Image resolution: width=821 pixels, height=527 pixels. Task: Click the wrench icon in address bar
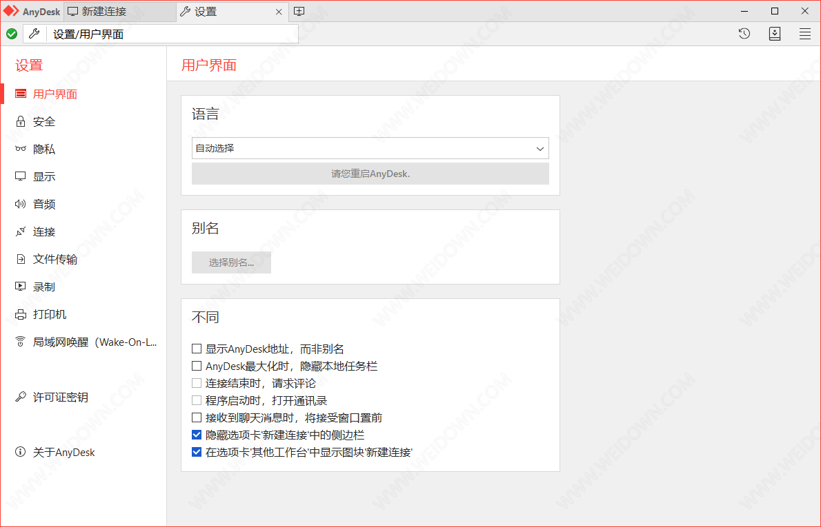pos(34,34)
